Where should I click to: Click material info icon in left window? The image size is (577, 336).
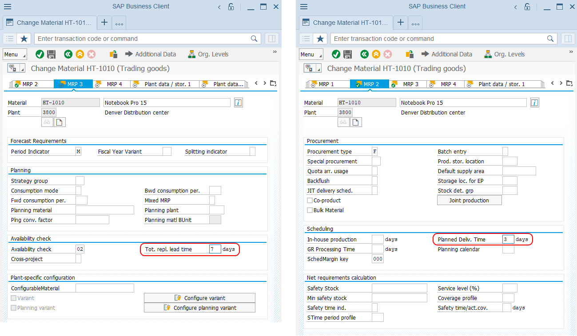click(239, 103)
